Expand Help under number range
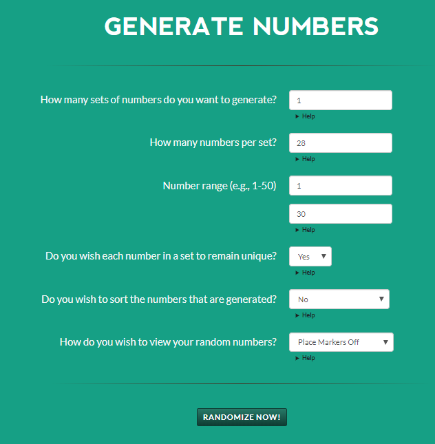435x444 pixels. click(305, 230)
